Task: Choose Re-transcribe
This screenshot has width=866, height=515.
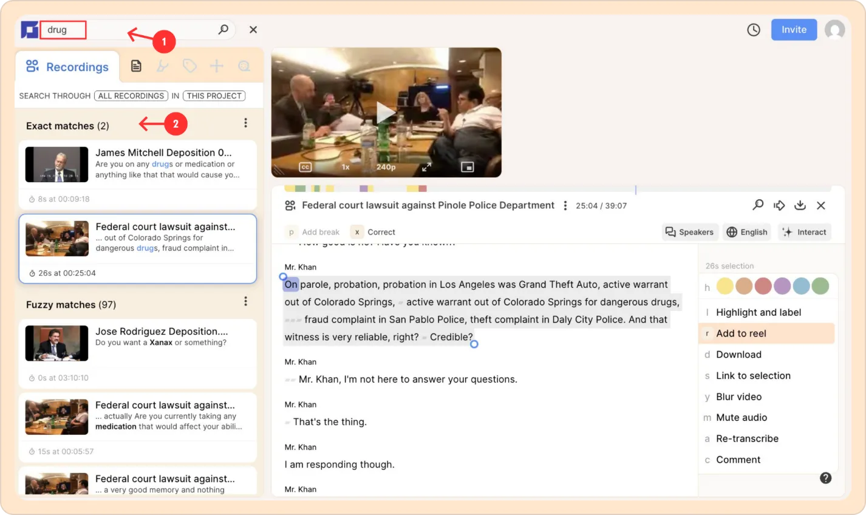Action: [x=768, y=438]
